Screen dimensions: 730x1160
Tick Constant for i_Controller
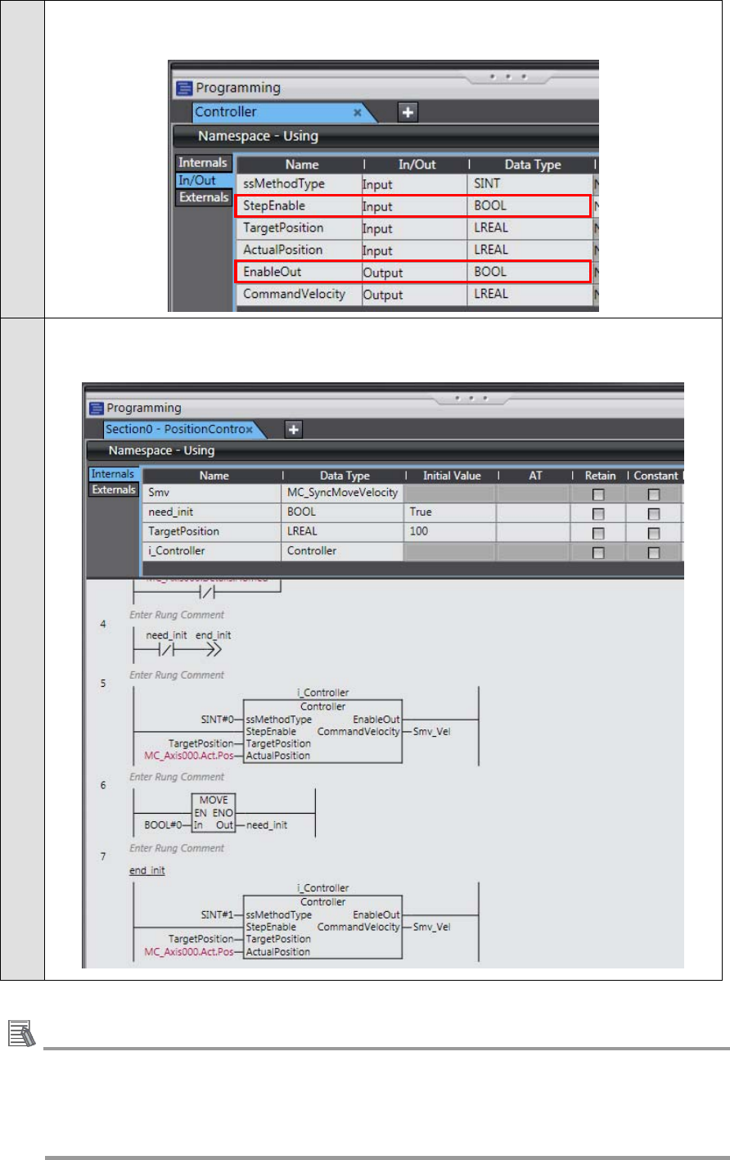point(655,552)
